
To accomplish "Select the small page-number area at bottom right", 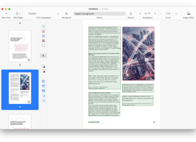I will (154, 122).
